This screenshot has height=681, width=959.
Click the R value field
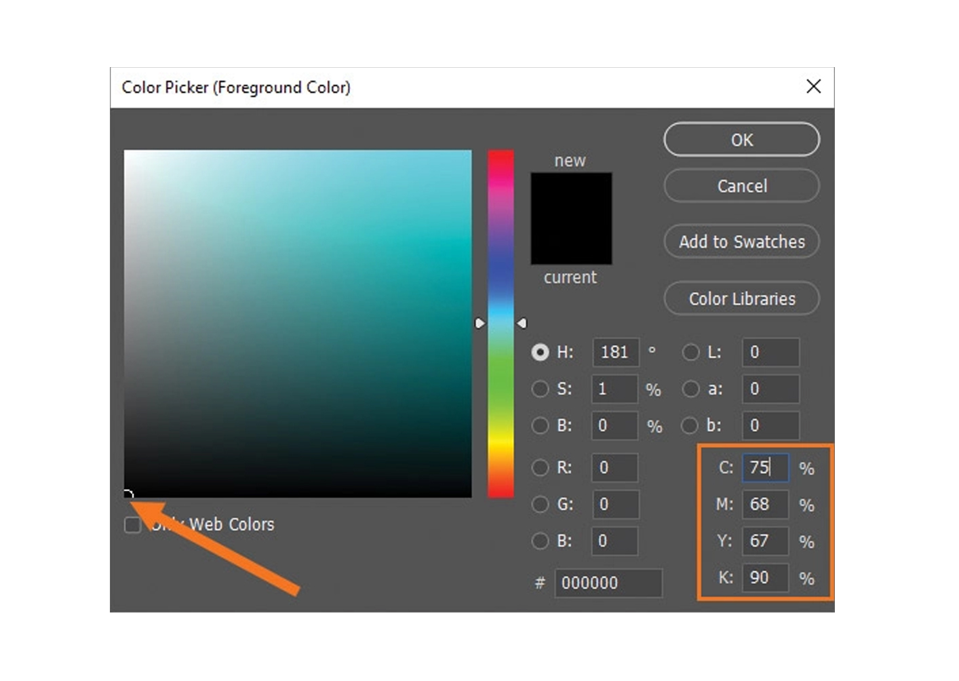(x=614, y=467)
